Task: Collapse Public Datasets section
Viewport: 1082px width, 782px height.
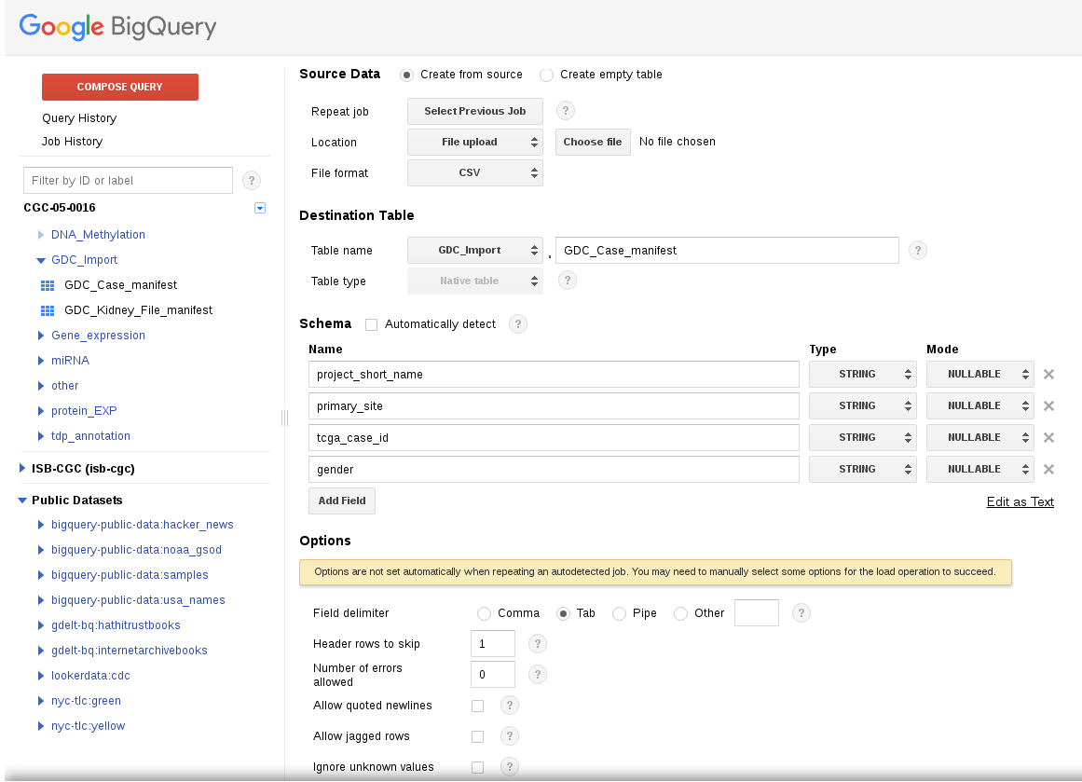Action: [x=22, y=501]
